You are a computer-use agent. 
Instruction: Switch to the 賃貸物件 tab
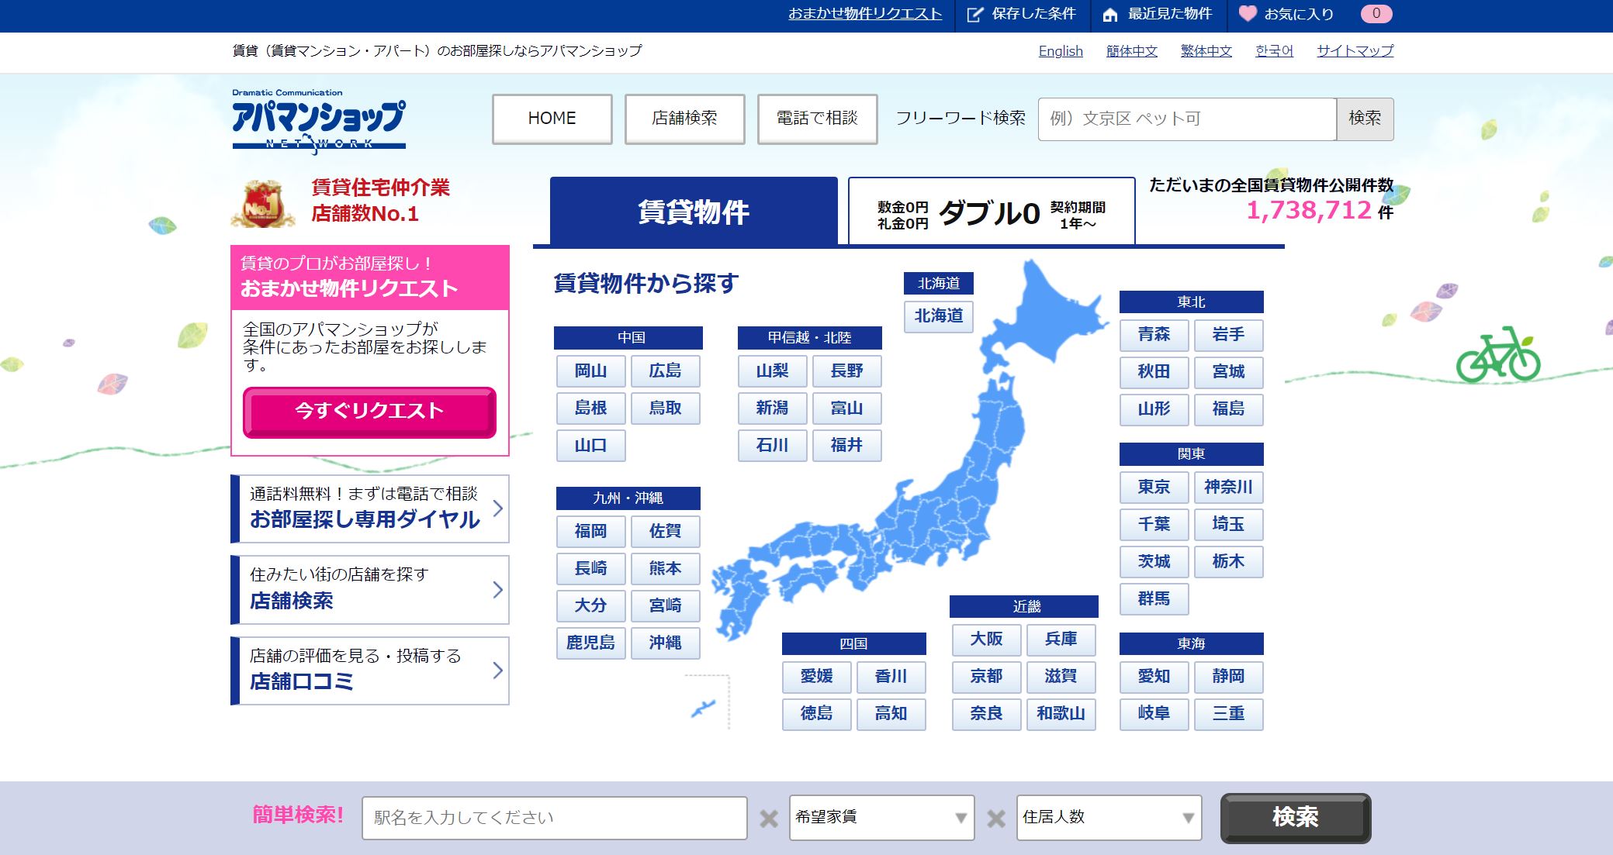tap(694, 211)
